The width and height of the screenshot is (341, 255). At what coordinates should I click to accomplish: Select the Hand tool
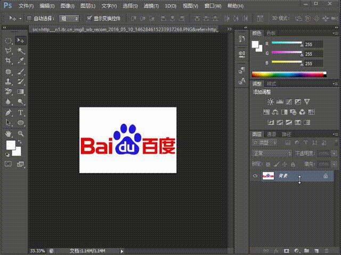click(x=9, y=133)
